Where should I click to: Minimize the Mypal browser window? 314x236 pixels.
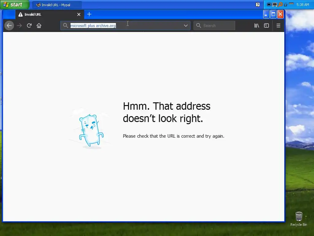[x=266, y=14]
